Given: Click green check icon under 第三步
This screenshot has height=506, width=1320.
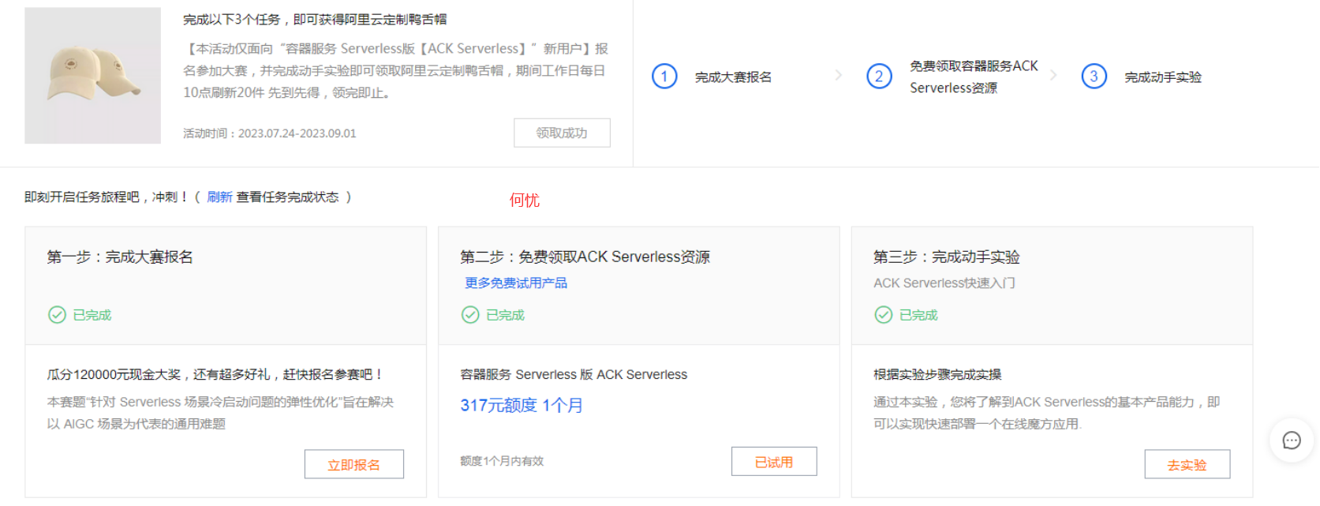Looking at the screenshot, I should 884,315.
